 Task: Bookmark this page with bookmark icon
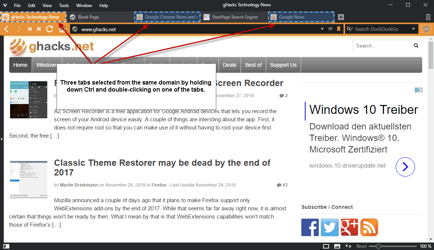click(338, 29)
